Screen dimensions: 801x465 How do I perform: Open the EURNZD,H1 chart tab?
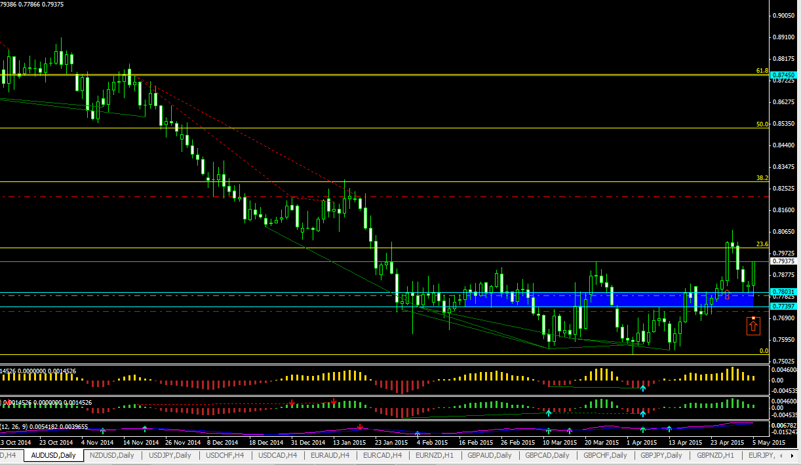(x=436, y=455)
